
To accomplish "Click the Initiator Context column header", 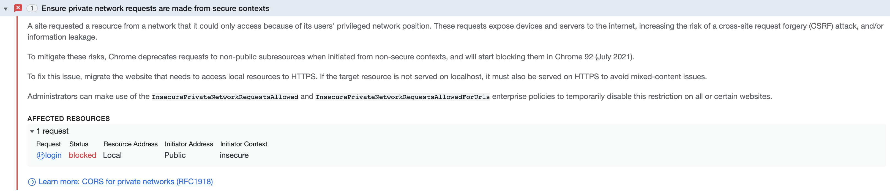I will point(244,144).
